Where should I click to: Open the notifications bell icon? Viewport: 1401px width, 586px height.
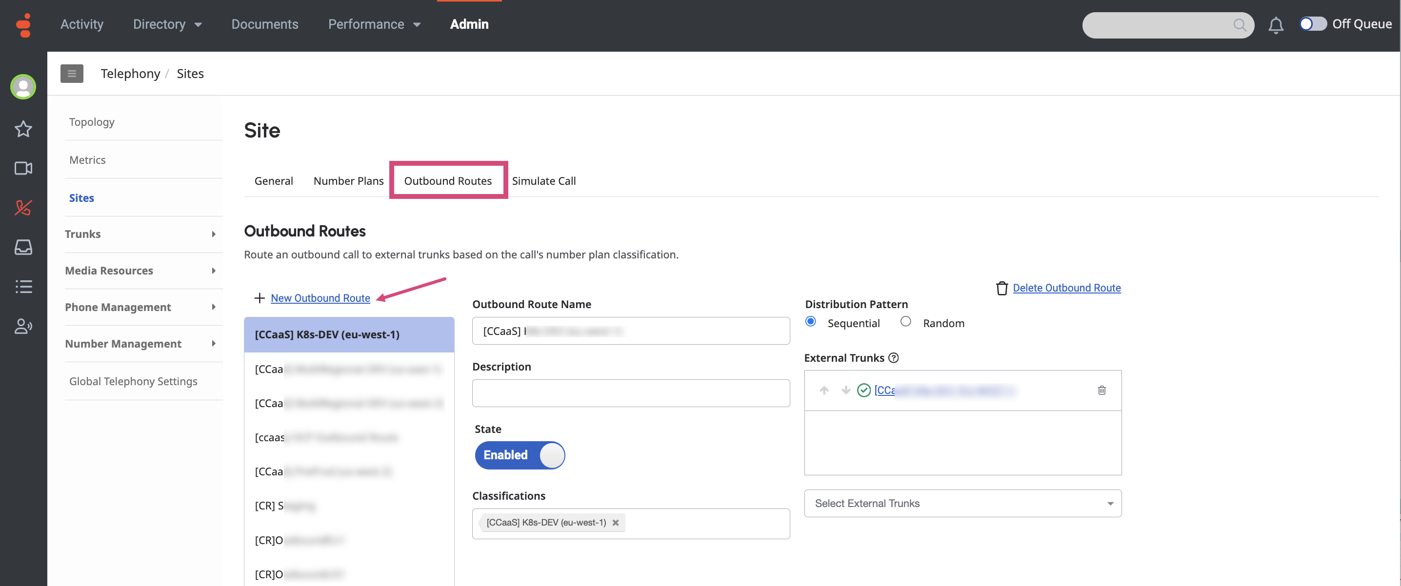point(1275,24)
